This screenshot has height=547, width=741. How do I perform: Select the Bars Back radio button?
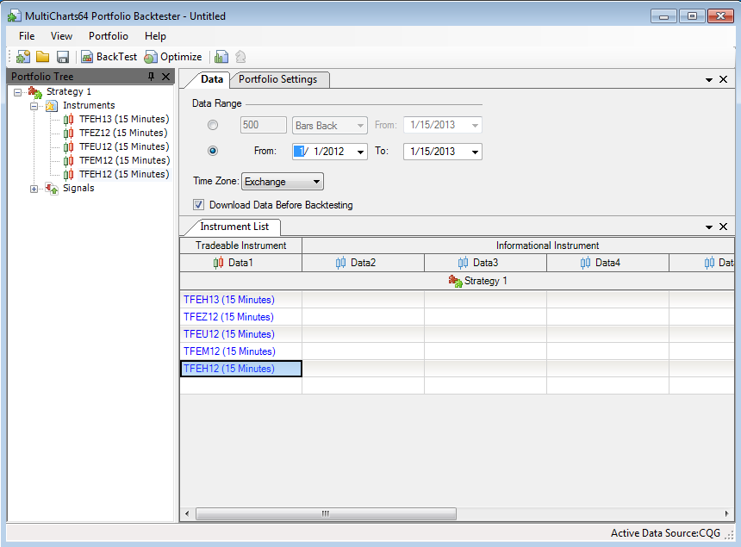(213, 125)
